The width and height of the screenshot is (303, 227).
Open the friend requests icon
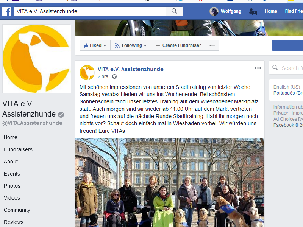253,12
